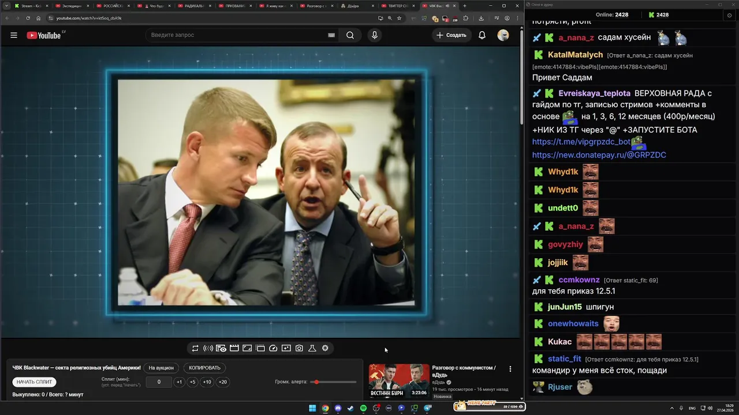Reload the YouTube page
Viewport: 739px width, 415px height.
[28, 18]
